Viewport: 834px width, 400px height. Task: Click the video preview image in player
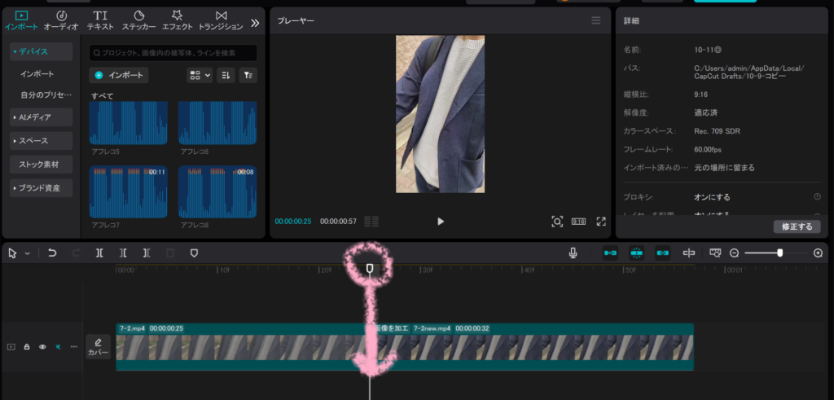click(440, 114)
